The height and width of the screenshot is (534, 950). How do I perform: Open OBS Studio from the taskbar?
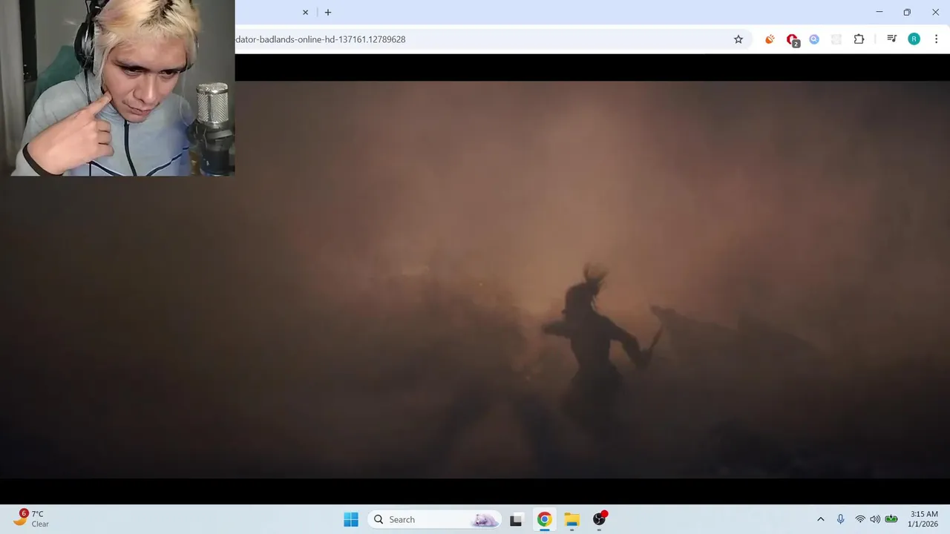click(x=599, y=519)
